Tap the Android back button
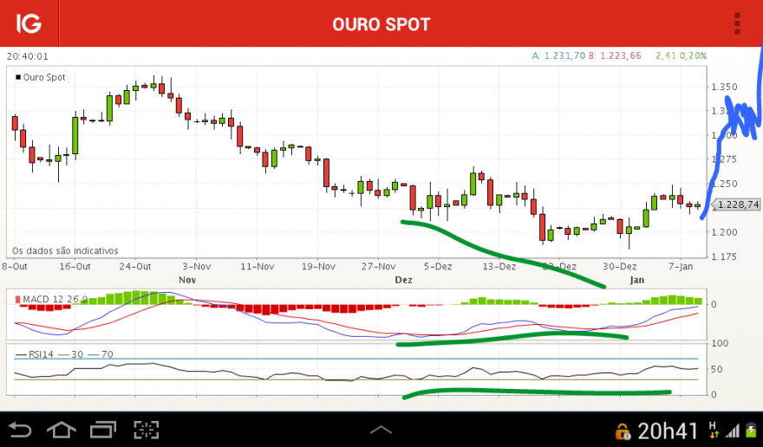Image resolution: width=763 pixels, height=447 pixels. pyautogui.click(x=20, y=430)
